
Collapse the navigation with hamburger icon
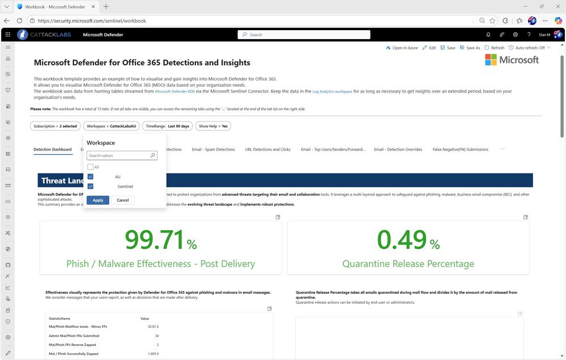7,47
